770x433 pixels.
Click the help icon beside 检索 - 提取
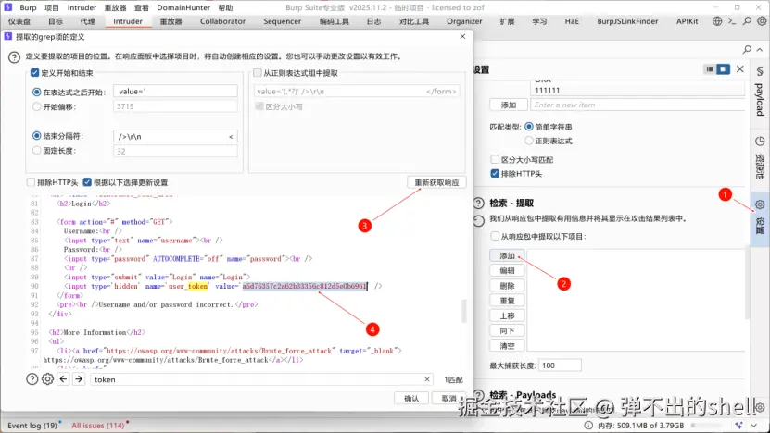pyautogui.click(x=478, y=203)
